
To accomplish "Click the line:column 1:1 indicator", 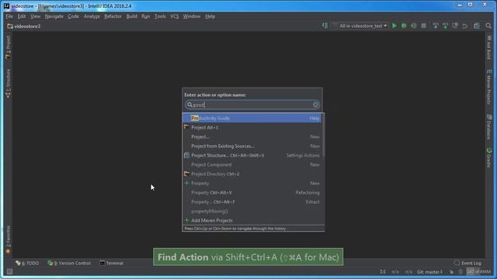I will tap(383, 272).
